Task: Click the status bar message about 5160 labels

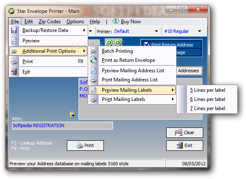Action: pos(69,164)
